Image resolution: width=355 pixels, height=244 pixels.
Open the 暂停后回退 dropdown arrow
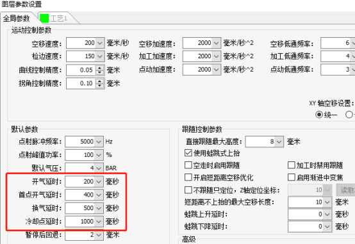click(x=99, y=235)
